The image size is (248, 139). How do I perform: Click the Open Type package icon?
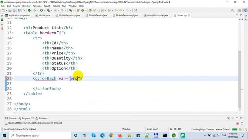point(78,10)
